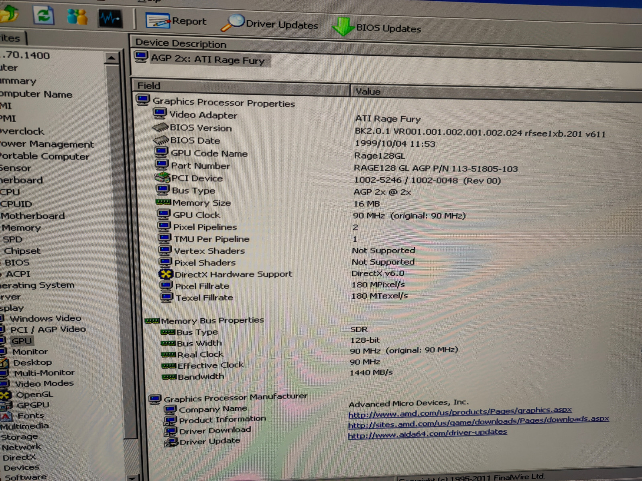
Task: Open Power Management in sidebar tree
Action: 47,143
